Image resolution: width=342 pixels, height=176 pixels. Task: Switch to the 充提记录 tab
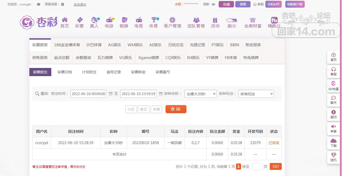coord(197,45)
